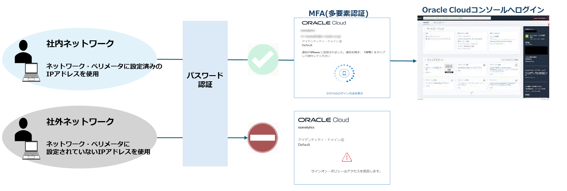The height and width of the screenshot is (191, 567).
Task: Click the 社外ネットワーク heading
Action: [x=80, y=122]
